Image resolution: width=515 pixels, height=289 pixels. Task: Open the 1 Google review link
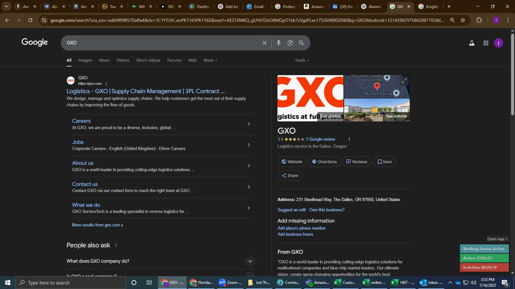coord(320,139)
